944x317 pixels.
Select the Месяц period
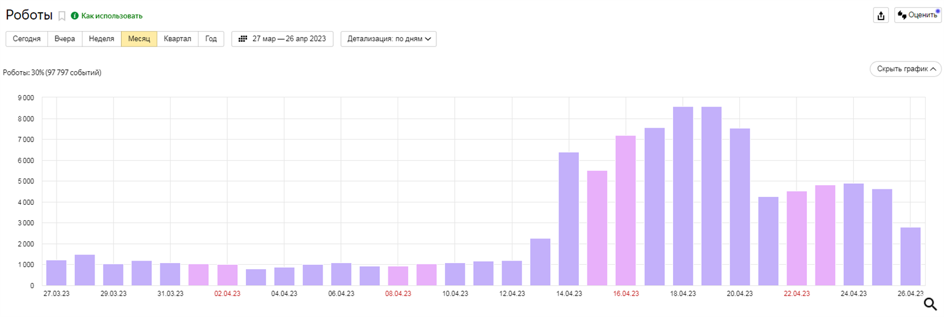[x=139, y=39]
